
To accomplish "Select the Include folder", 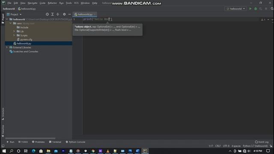I will [22, 27].
